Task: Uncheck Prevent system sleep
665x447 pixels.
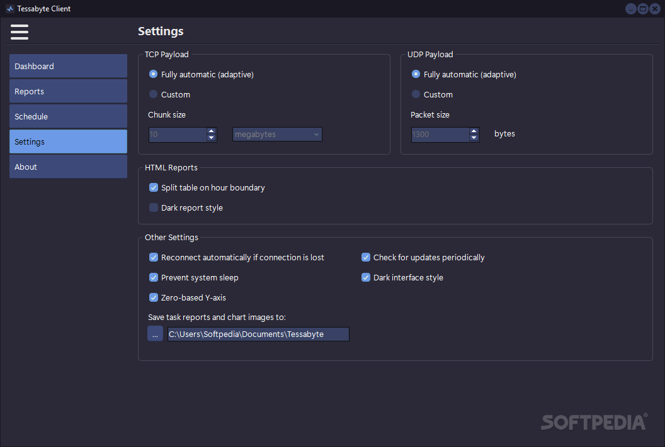Action: tap(153, 277)
